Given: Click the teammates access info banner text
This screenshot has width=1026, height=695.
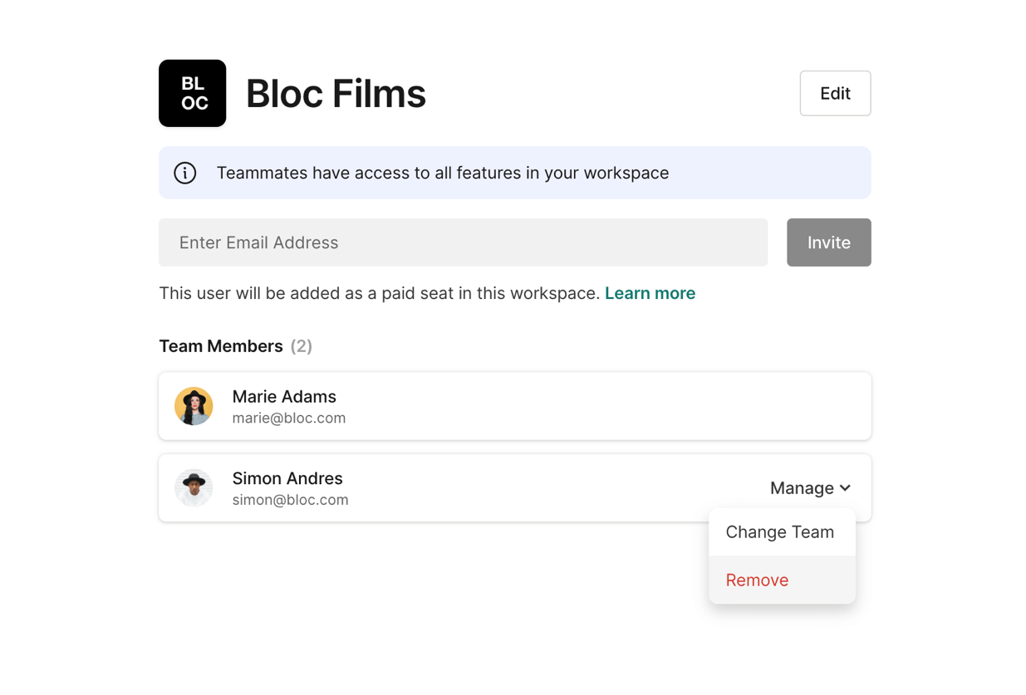Looking at the screenshot, I should (442, 173).
